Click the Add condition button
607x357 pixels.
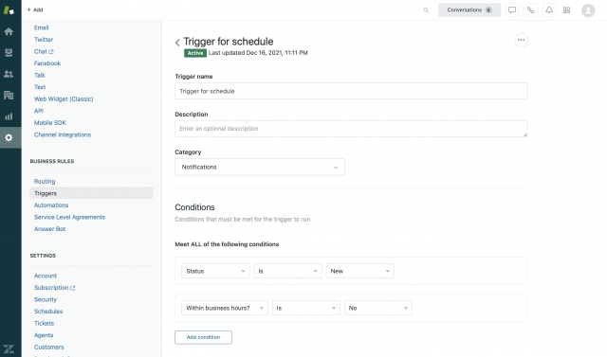click(x=203, y=337)
